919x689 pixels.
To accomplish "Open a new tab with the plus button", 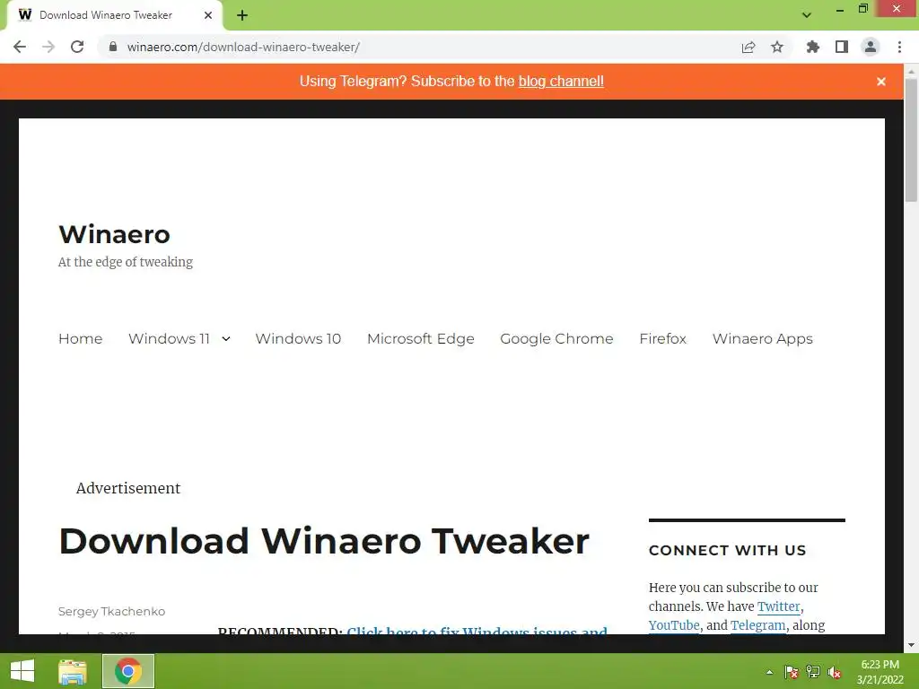I will click(x=242, y=16).
